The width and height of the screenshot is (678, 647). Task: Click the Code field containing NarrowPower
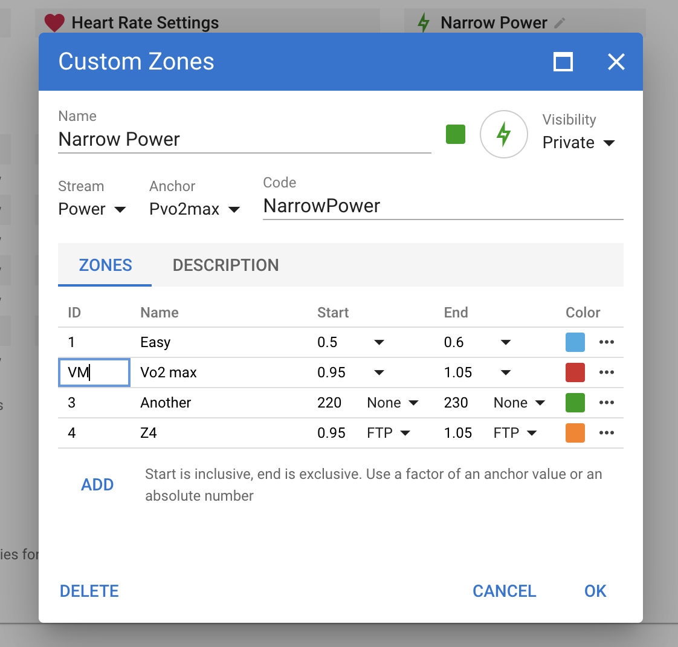coord(442,206)
